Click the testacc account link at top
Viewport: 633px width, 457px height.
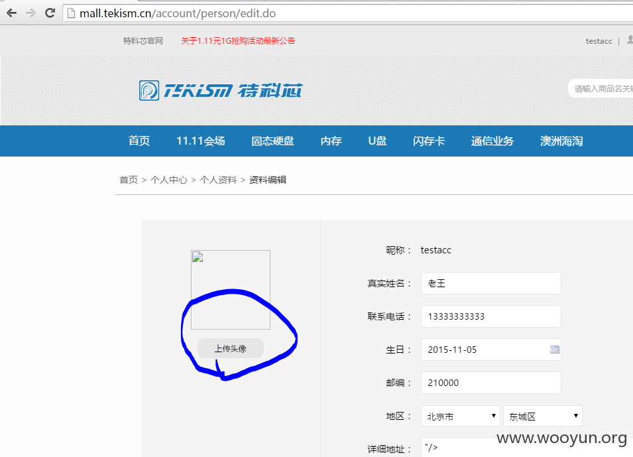coord(599,41)
